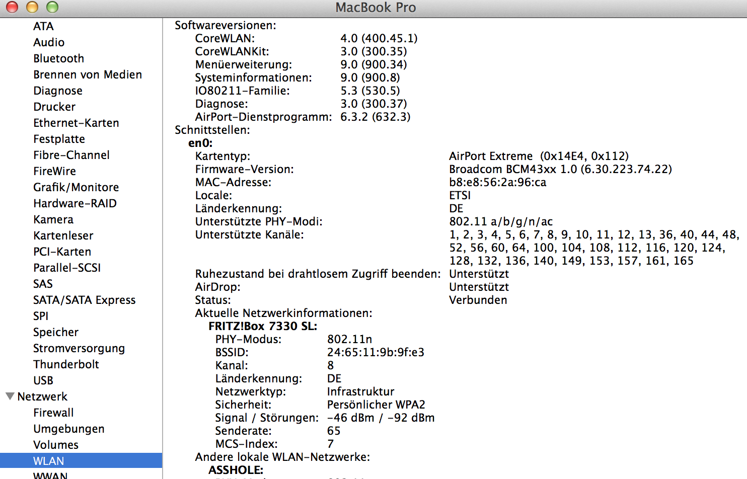Click the Softwareversionen heading

coord(226,25)
